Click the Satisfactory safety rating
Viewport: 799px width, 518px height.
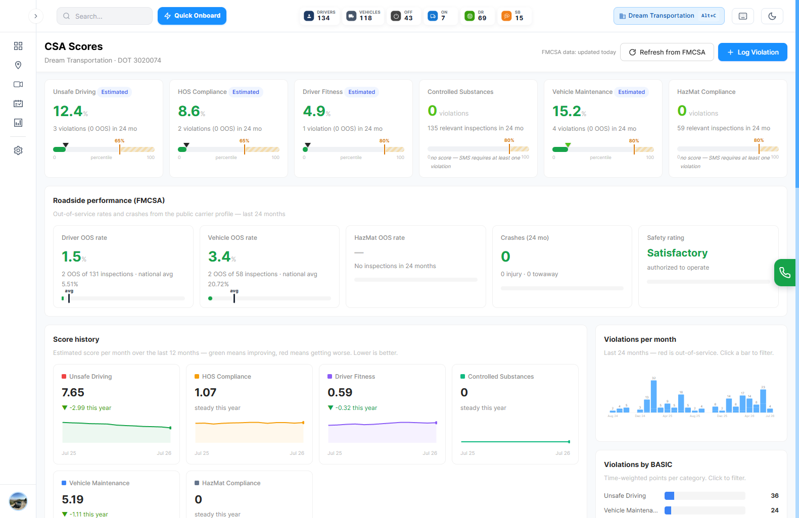click(677, 253)
